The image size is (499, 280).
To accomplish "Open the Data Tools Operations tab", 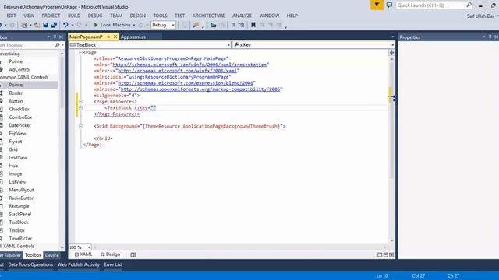I will (30, 264).
